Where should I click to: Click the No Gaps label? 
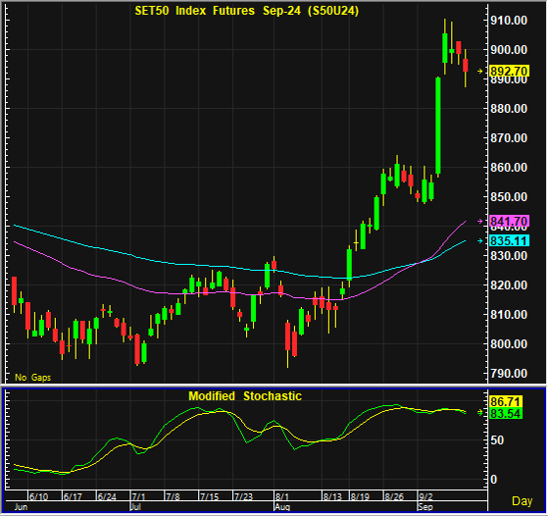(33, 377)
